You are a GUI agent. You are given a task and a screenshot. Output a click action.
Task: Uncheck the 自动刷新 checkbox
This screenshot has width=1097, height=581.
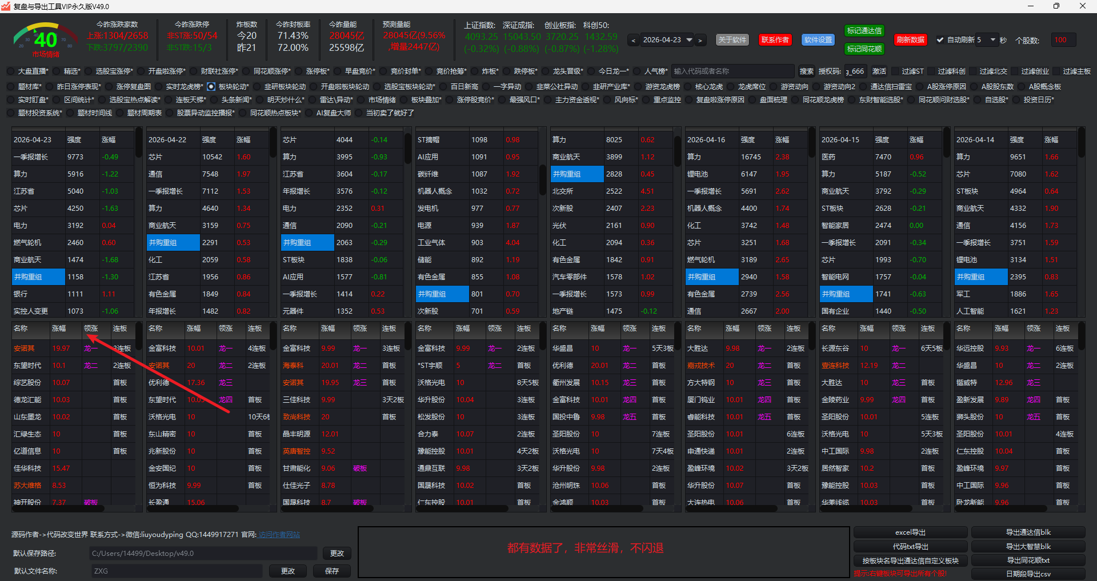tap(940, 40)
